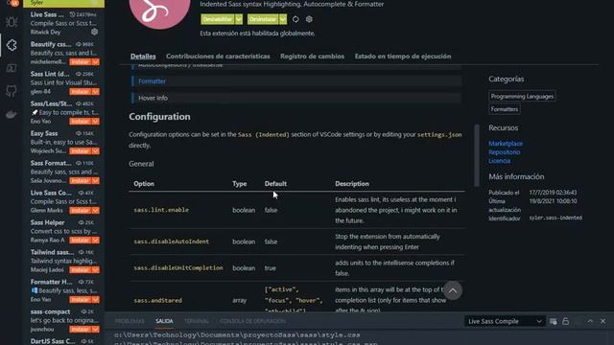Expand the Deshabilitar dropdown arrow
Screen dimensions: 614x345
click(239, 19)
